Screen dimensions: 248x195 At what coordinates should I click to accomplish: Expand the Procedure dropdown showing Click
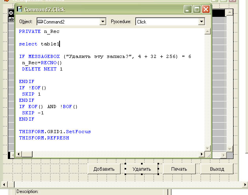pos(201,22)
